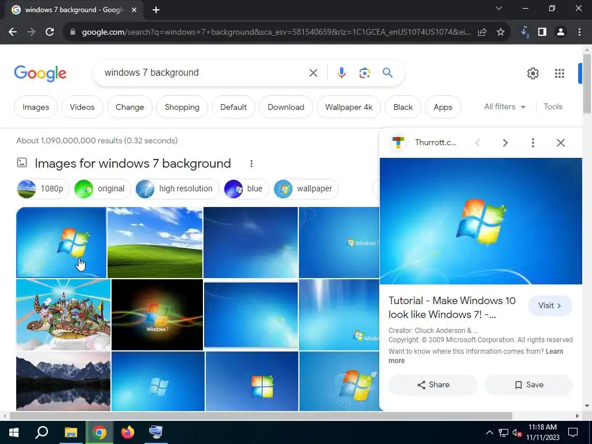Click the horizontal scrollbar

[261, 416]
